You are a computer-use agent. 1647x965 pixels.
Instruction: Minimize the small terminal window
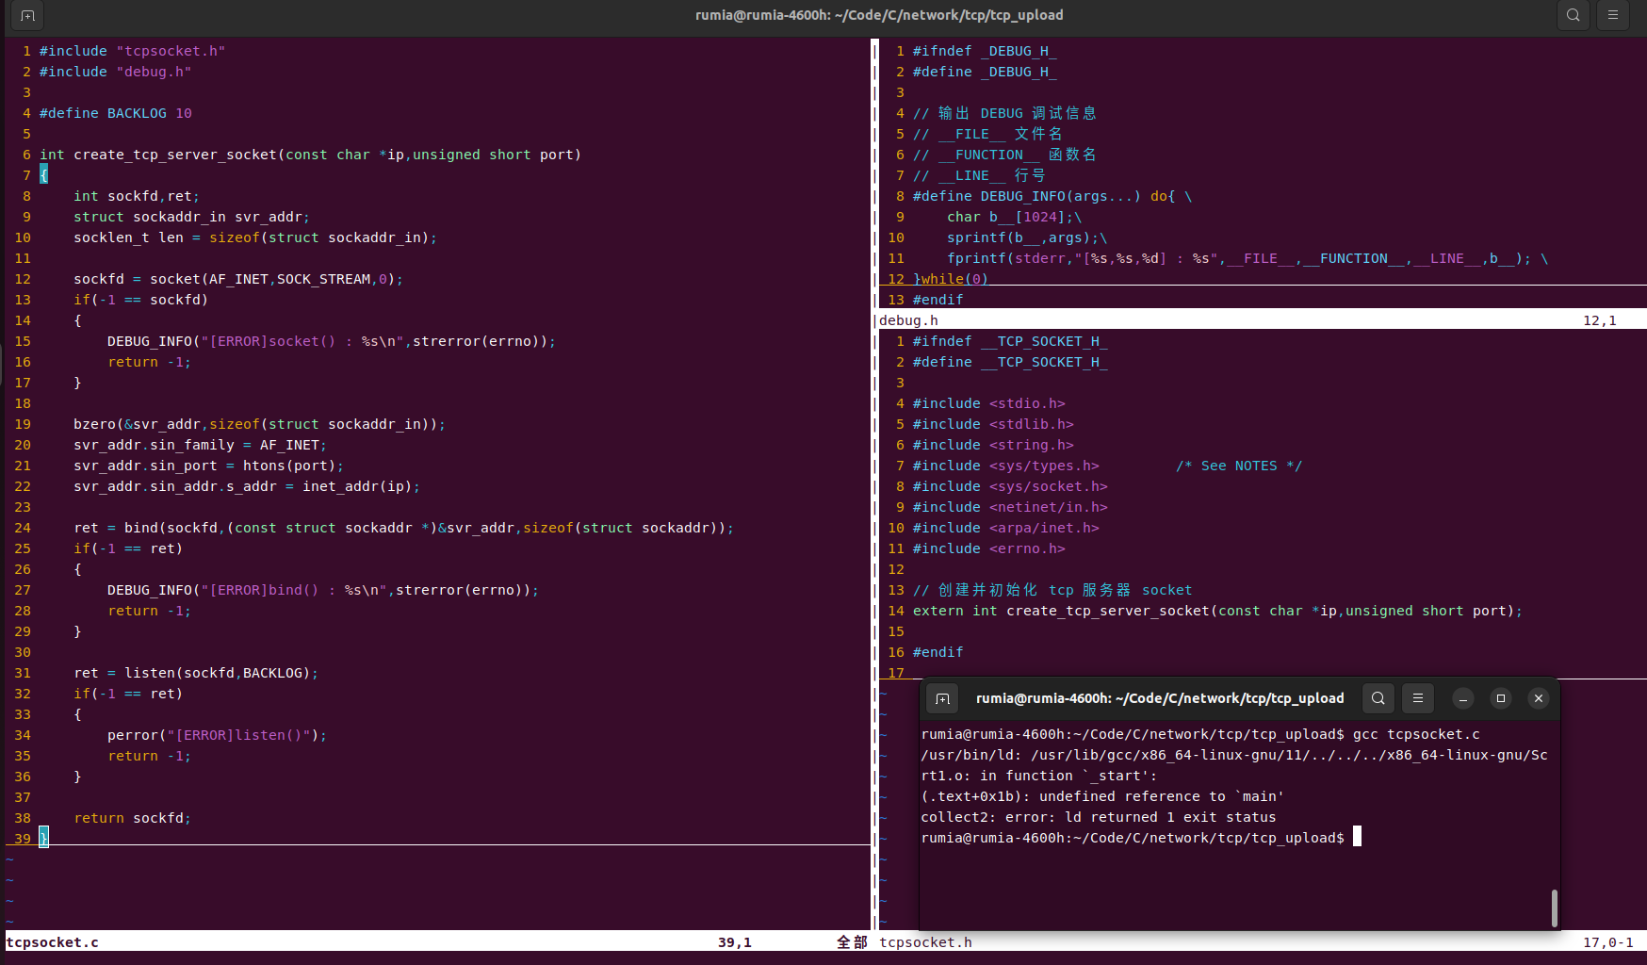[x=1463, y=698]
